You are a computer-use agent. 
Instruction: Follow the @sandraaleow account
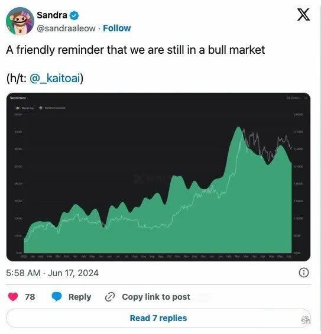[116, 28]
